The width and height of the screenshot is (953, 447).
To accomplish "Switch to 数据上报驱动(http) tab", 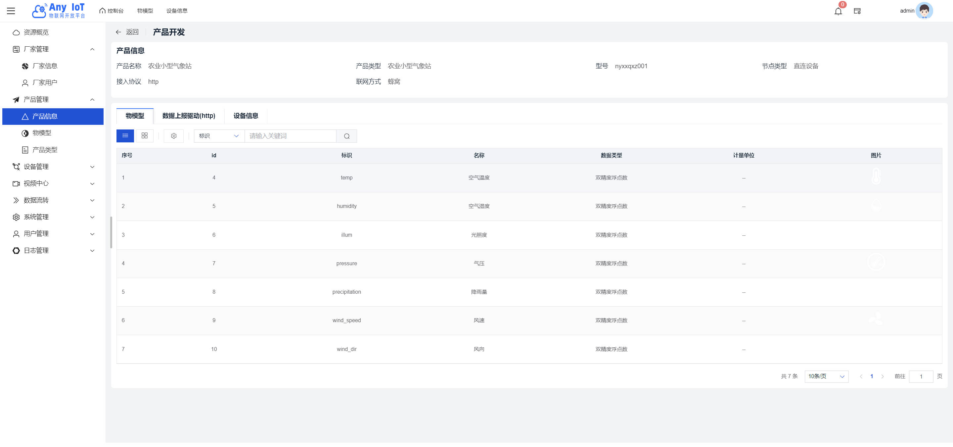I will point(189,116).
